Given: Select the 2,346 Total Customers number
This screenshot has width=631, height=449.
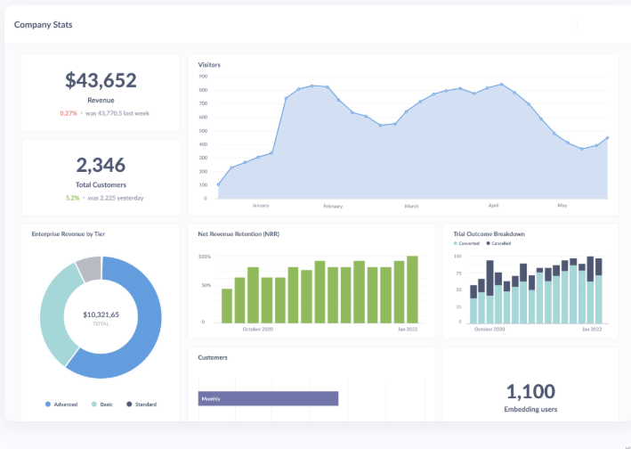Looking at the screenshot, I should [x=101, y=165].
